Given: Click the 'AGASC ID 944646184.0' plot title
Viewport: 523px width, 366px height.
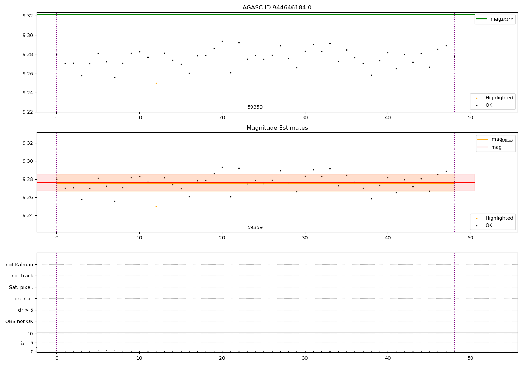Looking at the screenshot, I should click(x=277, y=8).
